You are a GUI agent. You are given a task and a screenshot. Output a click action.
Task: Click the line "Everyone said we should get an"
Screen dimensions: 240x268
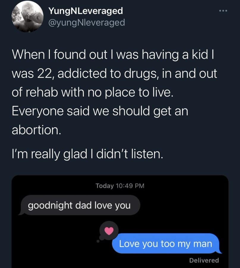[x=100, y=111]
